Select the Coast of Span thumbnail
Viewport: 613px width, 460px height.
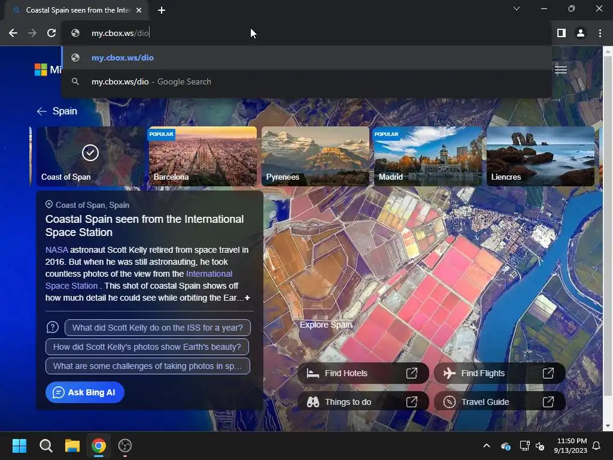click(90, 156)
